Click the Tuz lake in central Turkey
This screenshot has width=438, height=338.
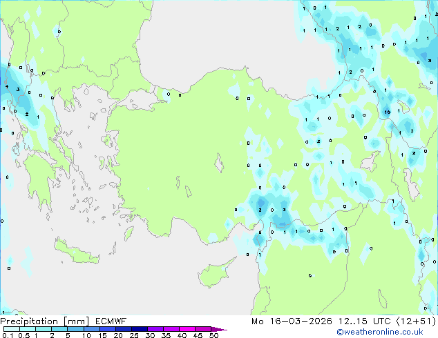point(220,166)
